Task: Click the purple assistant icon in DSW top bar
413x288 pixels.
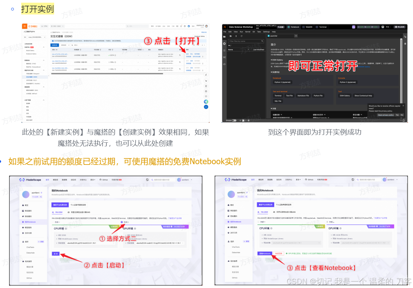Action: [x=353, y=27]
